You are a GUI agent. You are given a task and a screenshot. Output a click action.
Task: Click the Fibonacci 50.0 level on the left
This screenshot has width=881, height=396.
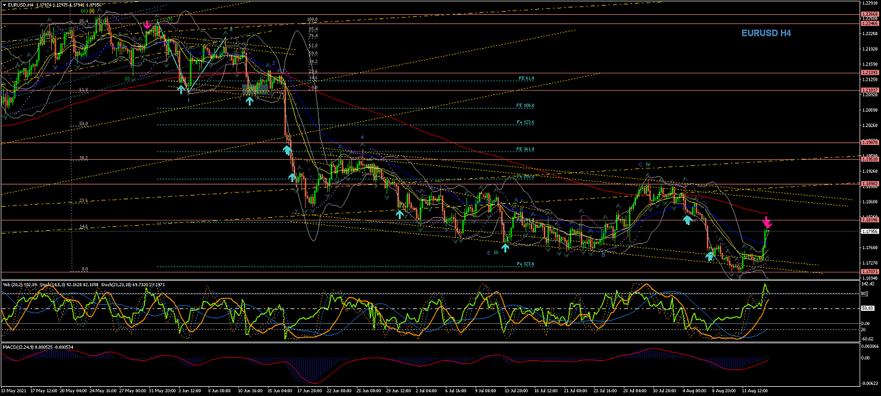point(84,123)
